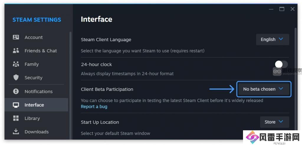302x145 pixels.
Task: Click the Notifications exclamation icon
Action: coord(16,91)
